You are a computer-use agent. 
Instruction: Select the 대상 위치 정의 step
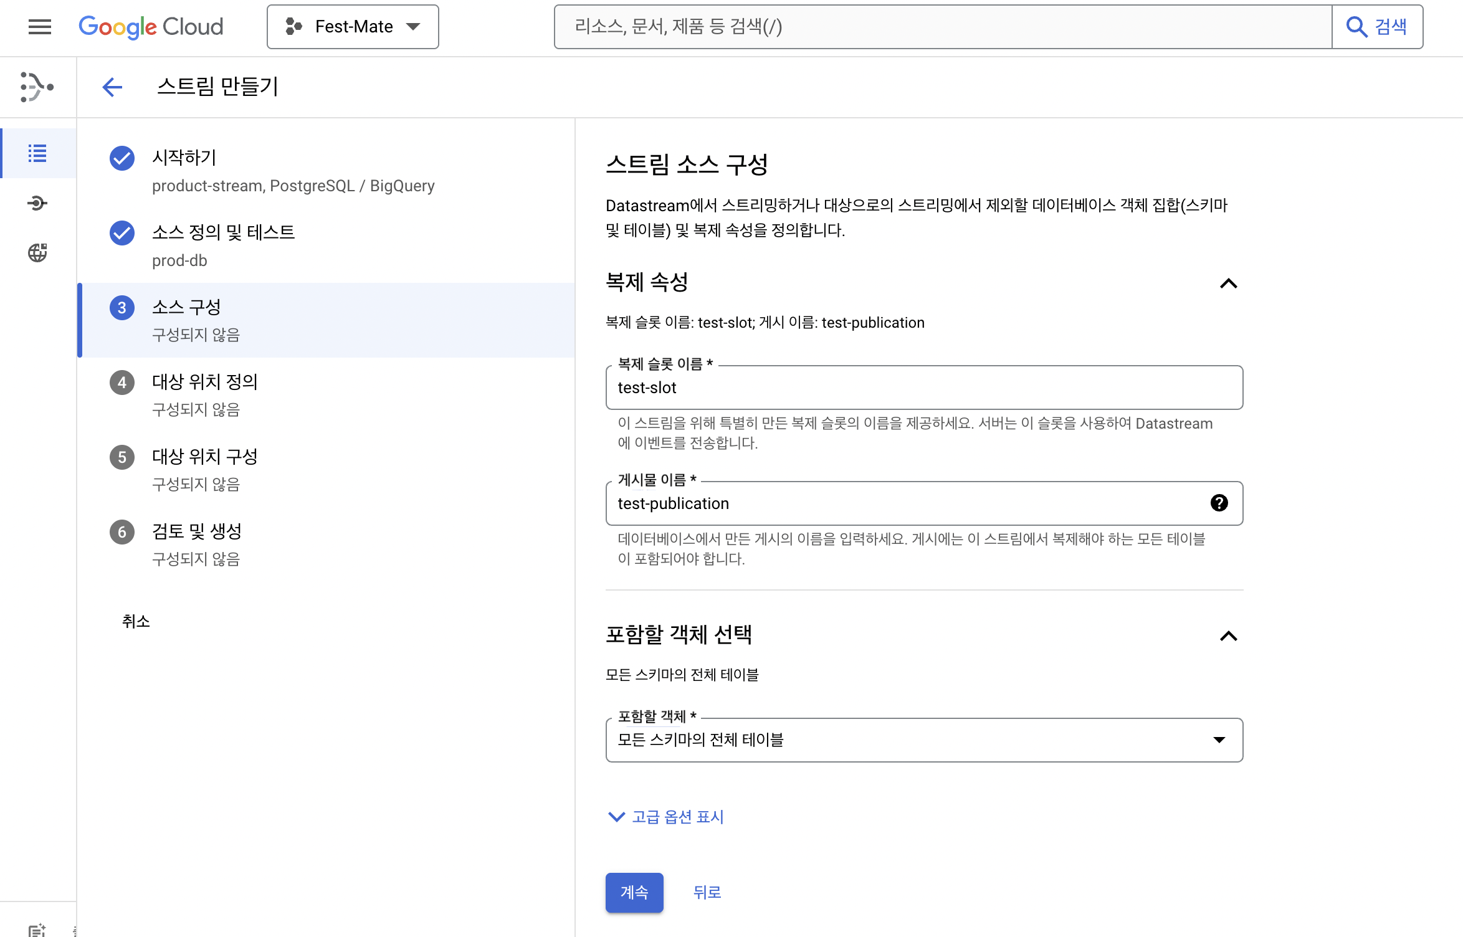(x=326, y=395)
